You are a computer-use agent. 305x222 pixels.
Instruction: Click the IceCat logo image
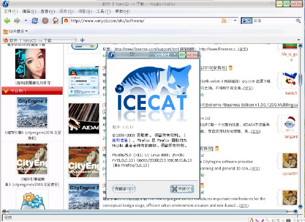153,94
